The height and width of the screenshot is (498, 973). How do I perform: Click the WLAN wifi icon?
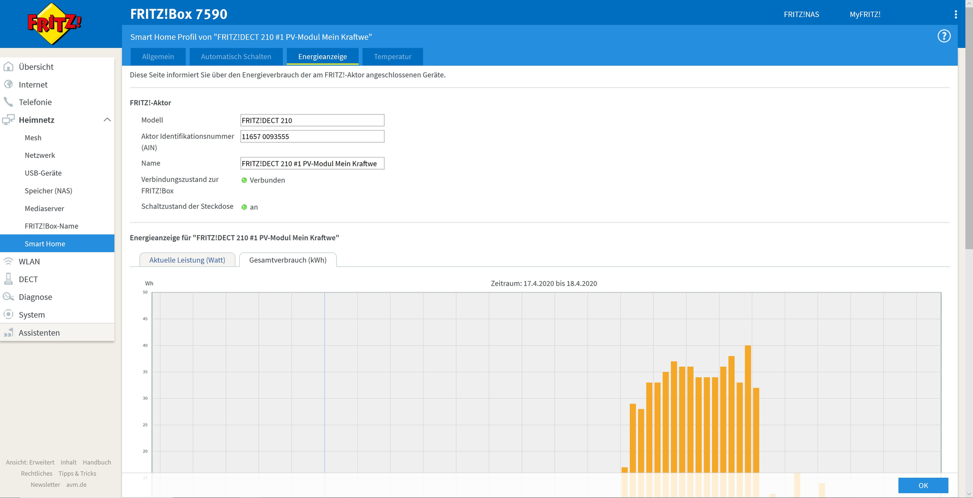tap(9, 261)
